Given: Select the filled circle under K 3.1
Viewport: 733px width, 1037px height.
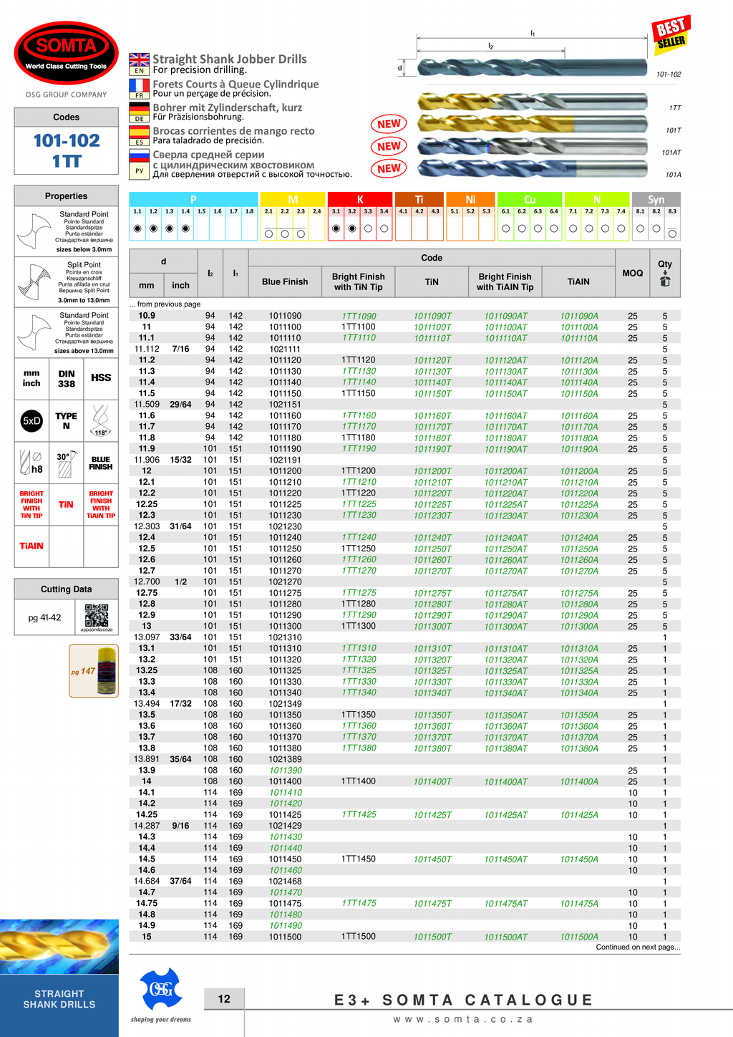Looking at the screenshot, I should click(336, 228).
